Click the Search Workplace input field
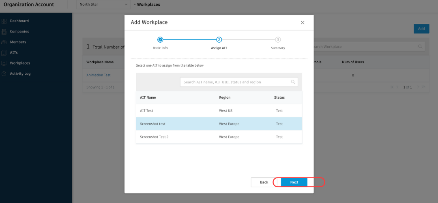438x203 pixels. 367,47
